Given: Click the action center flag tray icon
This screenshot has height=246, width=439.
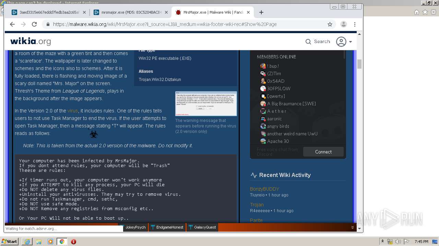Looking at the screenshot, I should 406,242.
